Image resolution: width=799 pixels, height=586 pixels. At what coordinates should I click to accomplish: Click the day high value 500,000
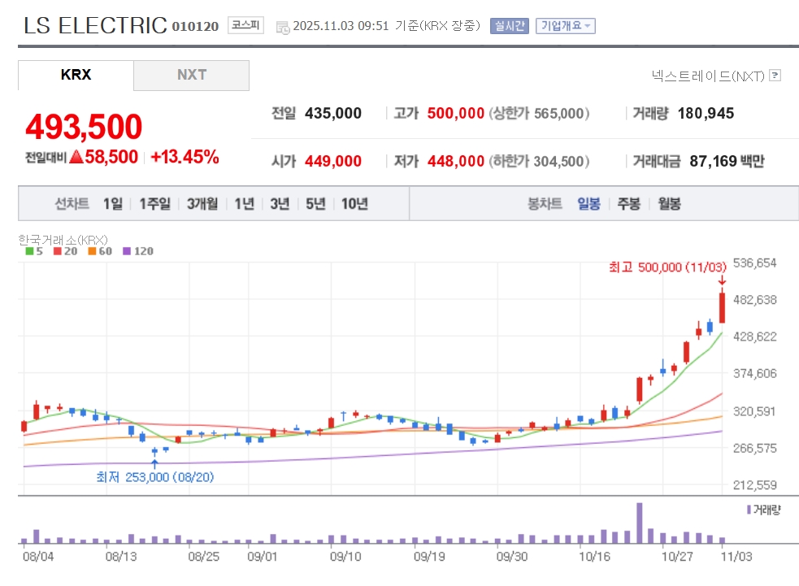pyautogui.click(x=455, y=113)
